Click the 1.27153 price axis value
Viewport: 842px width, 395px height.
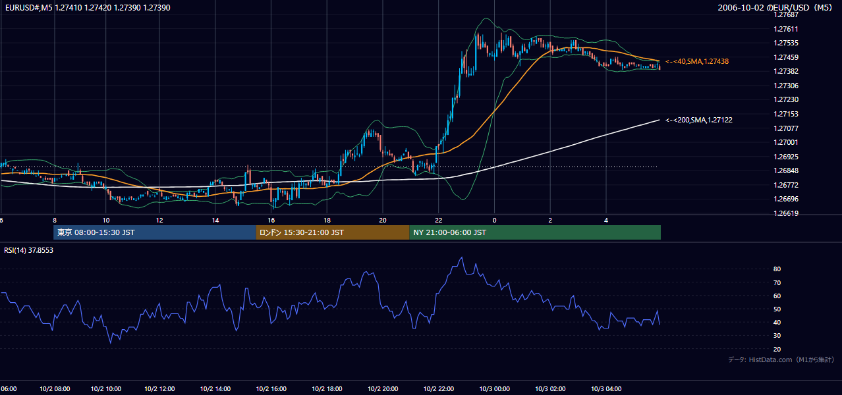tap(785, 114)
